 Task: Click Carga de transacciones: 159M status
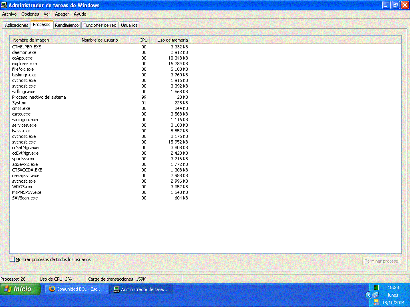[117, 279]
